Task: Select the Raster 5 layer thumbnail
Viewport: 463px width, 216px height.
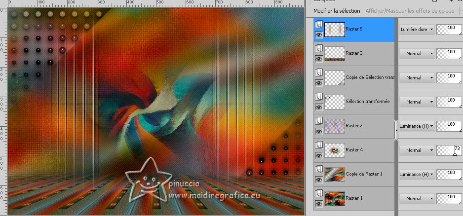Action: pyautogui.click(x=335, y=30)
